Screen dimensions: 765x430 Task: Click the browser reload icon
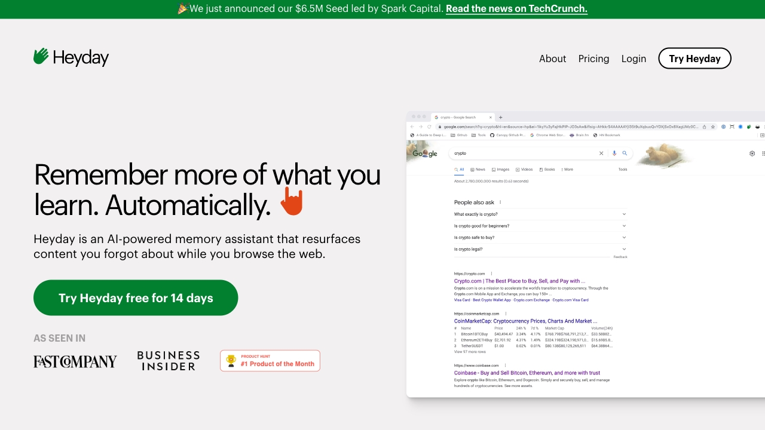429,127
